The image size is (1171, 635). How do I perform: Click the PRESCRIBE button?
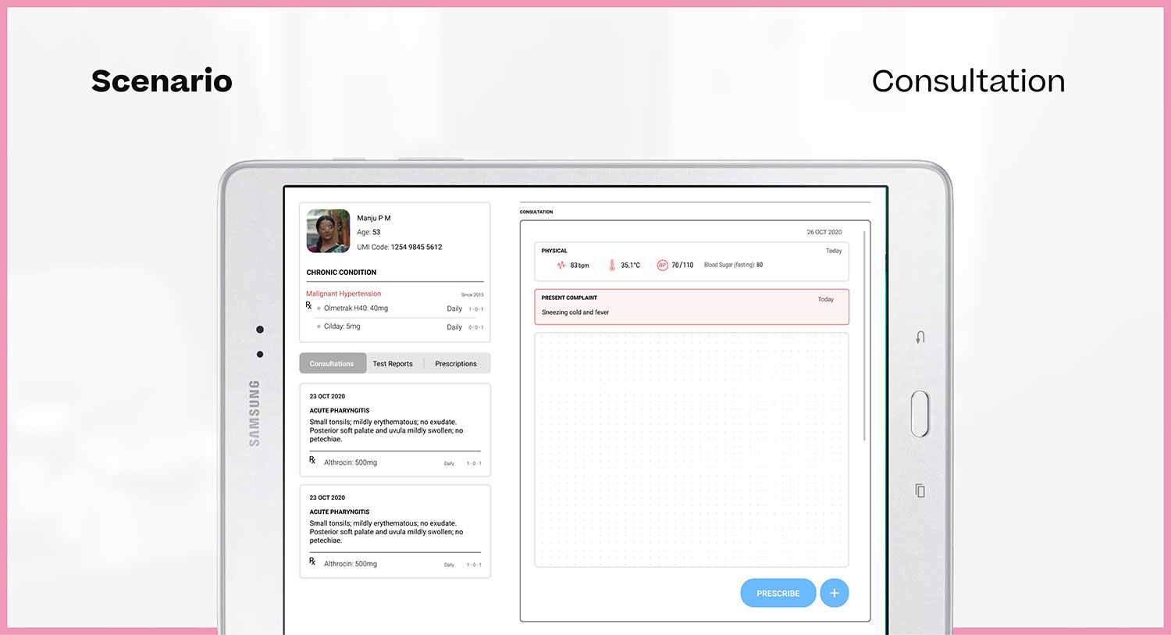[778, 594]
